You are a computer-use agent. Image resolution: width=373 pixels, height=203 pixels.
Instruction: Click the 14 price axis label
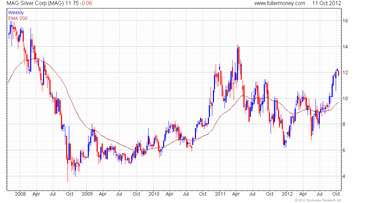[x=345, y=47]
